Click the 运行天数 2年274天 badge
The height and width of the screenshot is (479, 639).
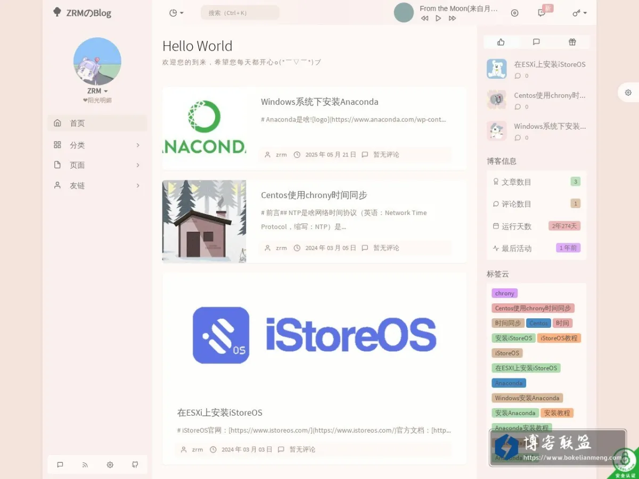click(x=564, y=226)
